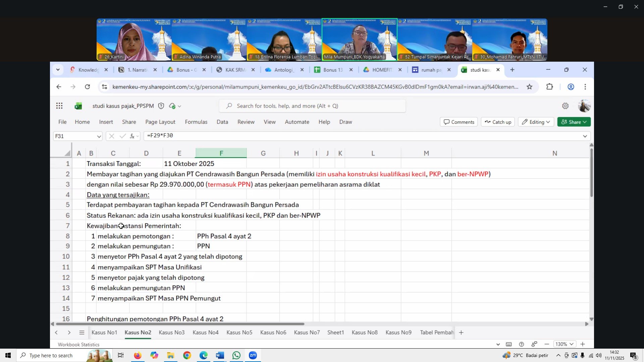Click zoom in plus on zoom slider
The height and width of the screenshot is (362, 644).
pos(583,344)
